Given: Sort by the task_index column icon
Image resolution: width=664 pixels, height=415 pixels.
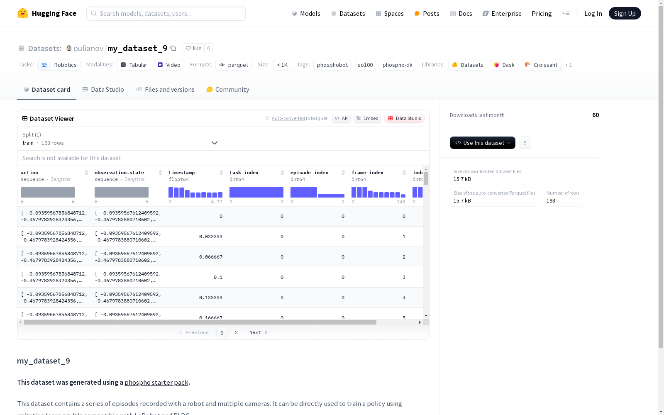Looking at the screenshot, I should [282, 173].
